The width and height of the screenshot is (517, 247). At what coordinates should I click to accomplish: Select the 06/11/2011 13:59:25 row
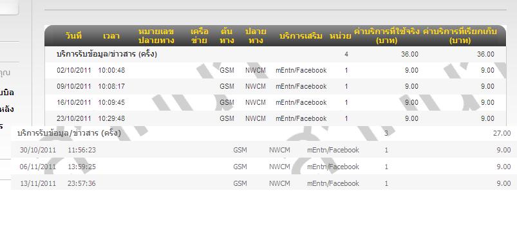264,167
